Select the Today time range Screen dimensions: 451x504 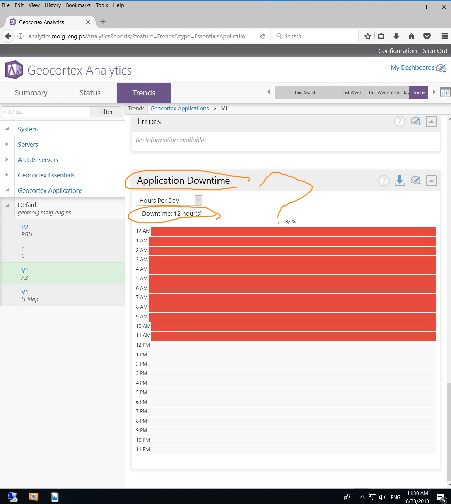[x=419, y=92]
